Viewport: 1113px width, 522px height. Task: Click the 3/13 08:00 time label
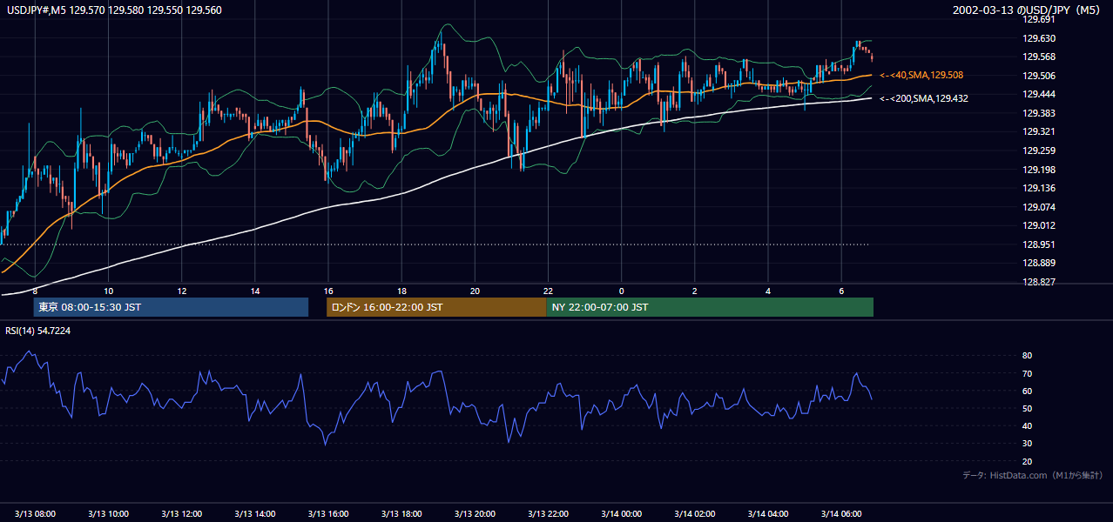click(x=35, y=514)
